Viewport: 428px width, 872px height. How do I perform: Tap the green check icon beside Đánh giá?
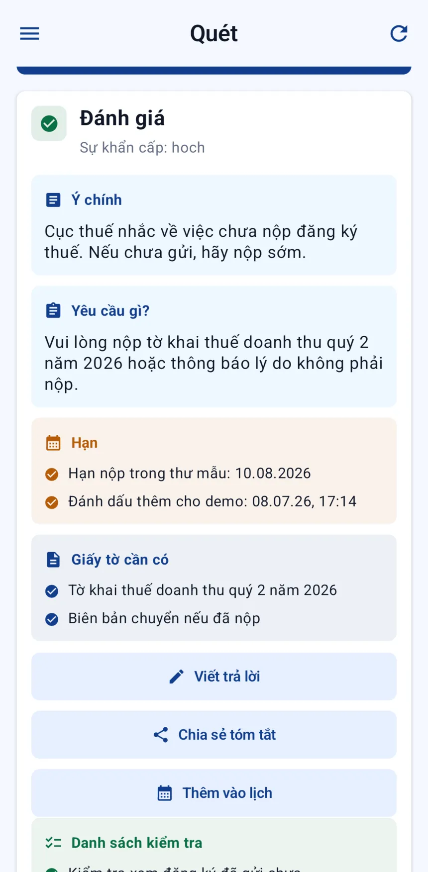pyautogui.click(x=49, y=123)
